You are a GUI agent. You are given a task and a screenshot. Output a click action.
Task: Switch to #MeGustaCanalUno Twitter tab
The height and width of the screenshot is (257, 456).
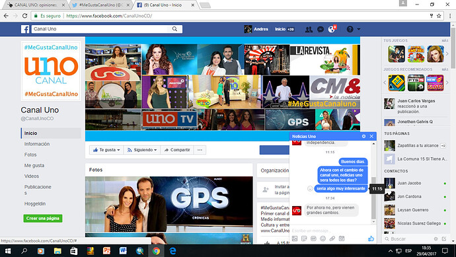(100, 5)
